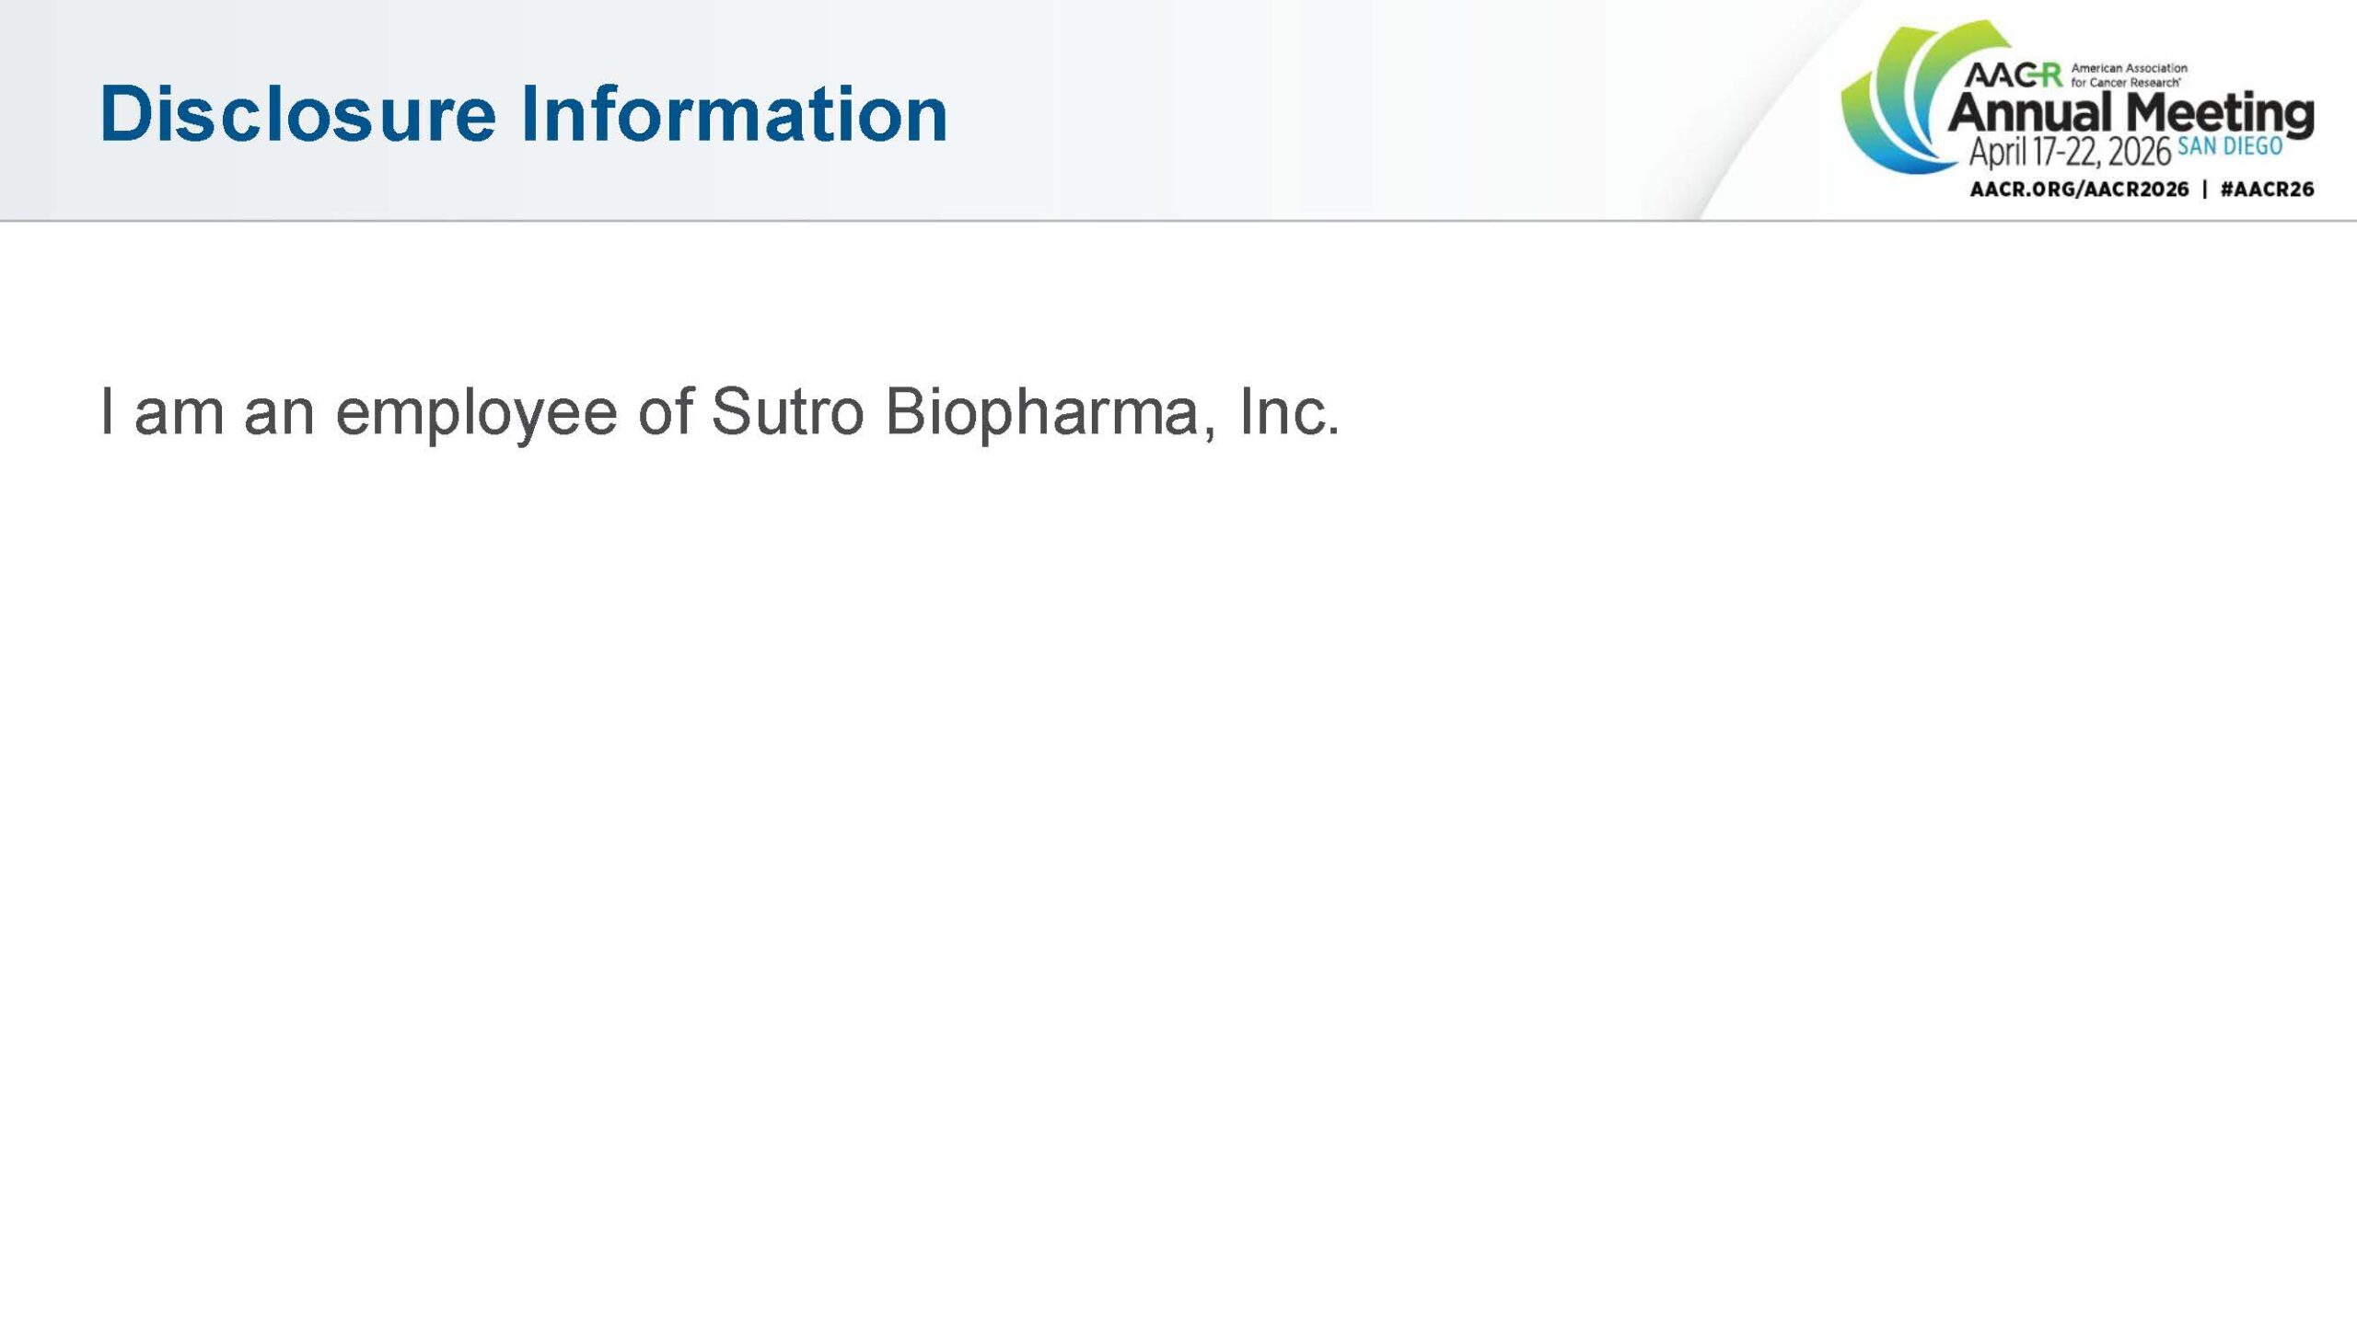Click the "Annual" word in the logo
Screen dimensions: 2357x1325
[2033, 113]
